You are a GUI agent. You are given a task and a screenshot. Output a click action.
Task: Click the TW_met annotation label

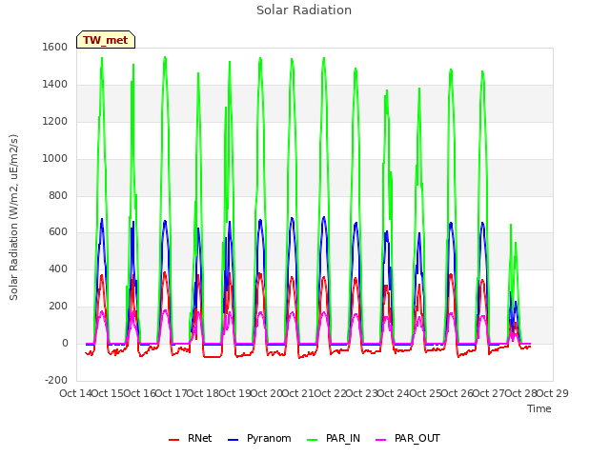click(x=106, y=40)
